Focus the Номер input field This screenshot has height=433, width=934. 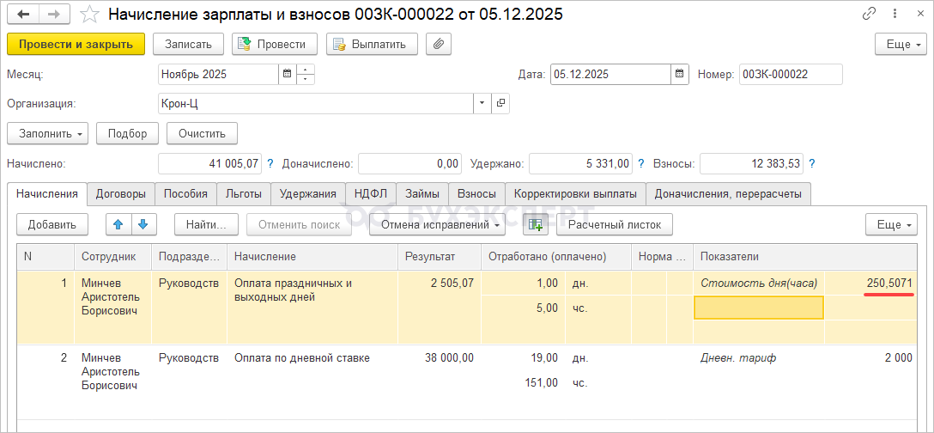coord(791,75)
